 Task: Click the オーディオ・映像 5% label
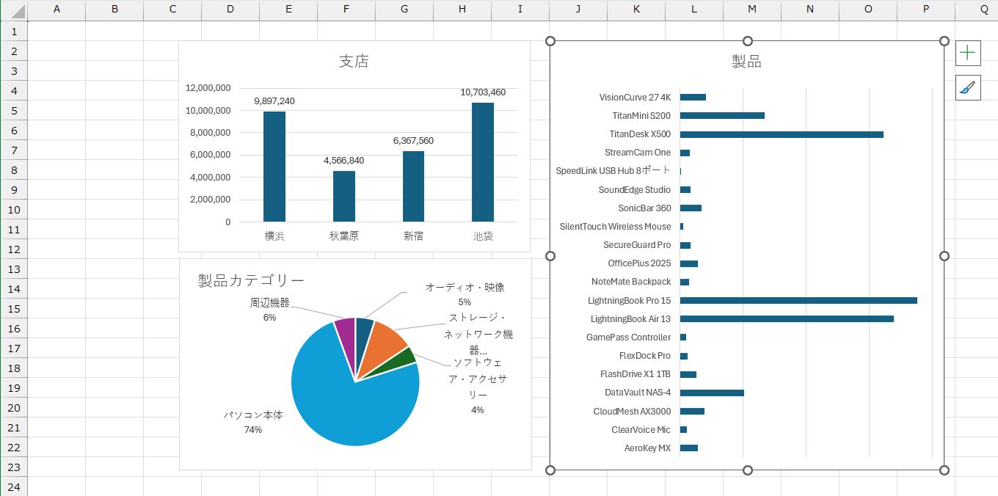point(465,295)
